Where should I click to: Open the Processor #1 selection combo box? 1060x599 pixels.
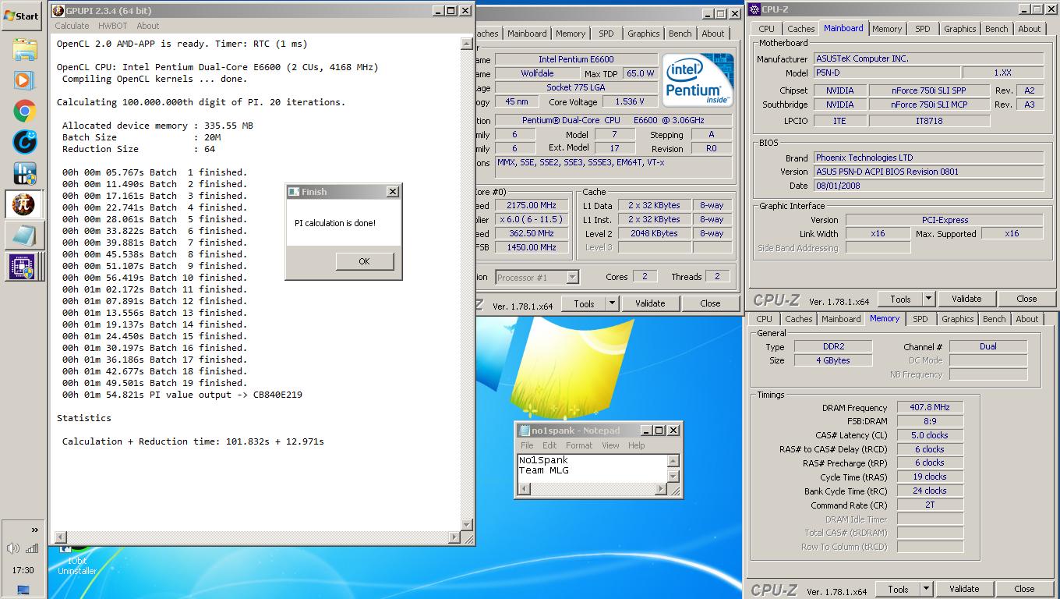tap(537, 277)
